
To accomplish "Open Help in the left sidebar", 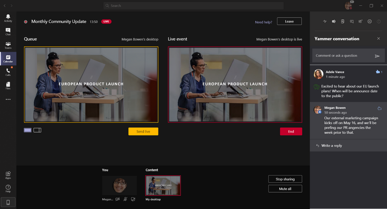I will coord(8,189).
